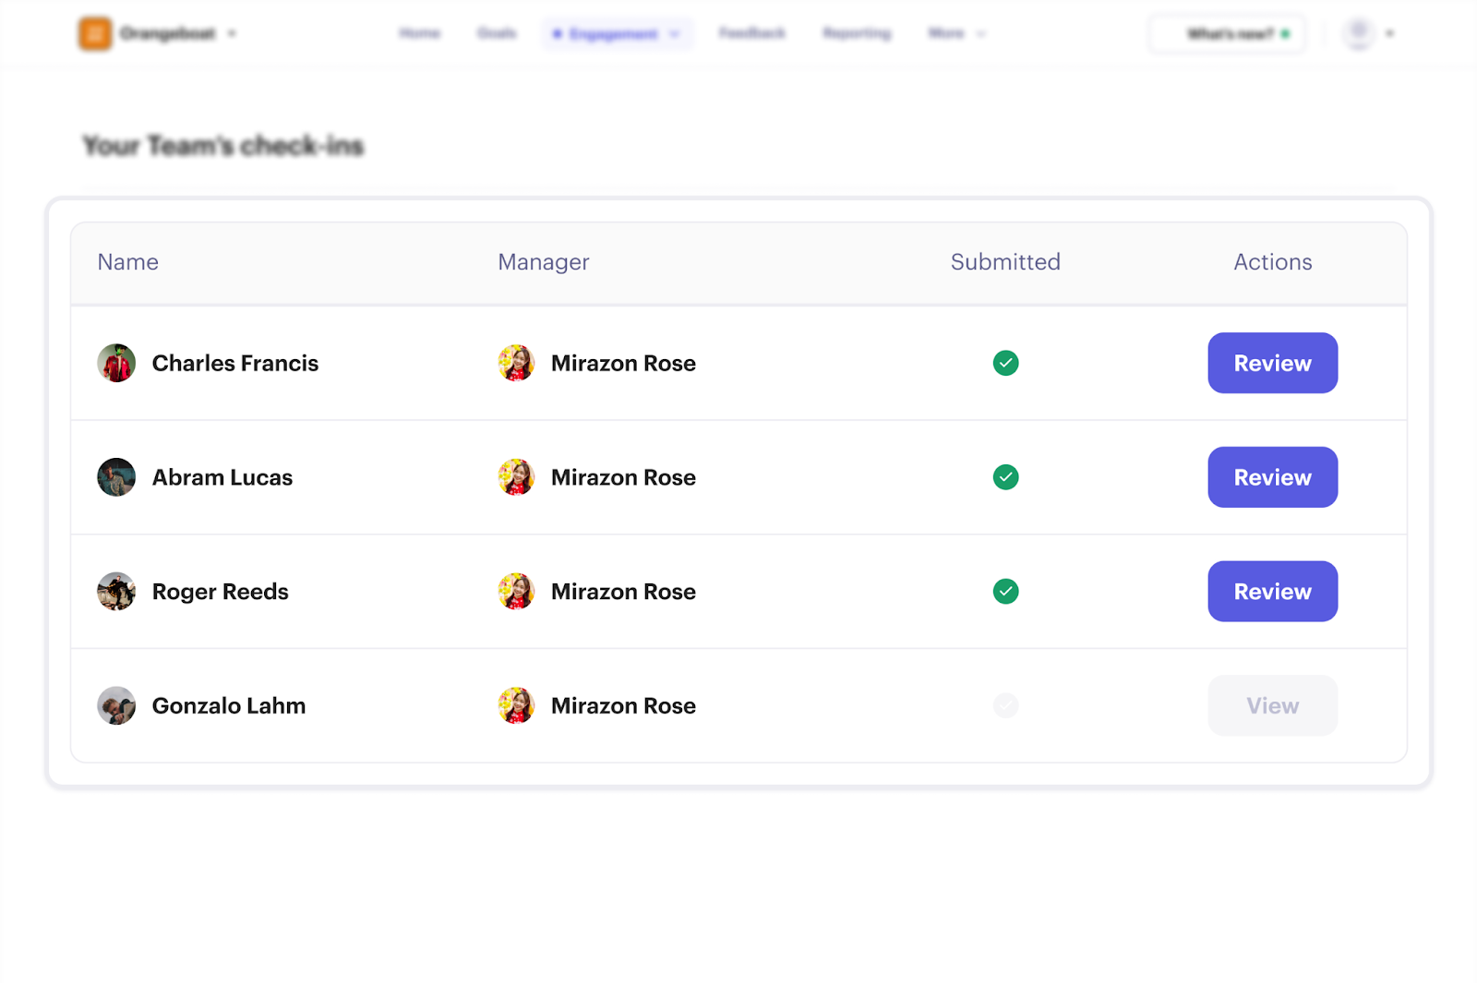The image size is (1477, 985).
Task: Select the name Roger Reeds
Action: 221,592
